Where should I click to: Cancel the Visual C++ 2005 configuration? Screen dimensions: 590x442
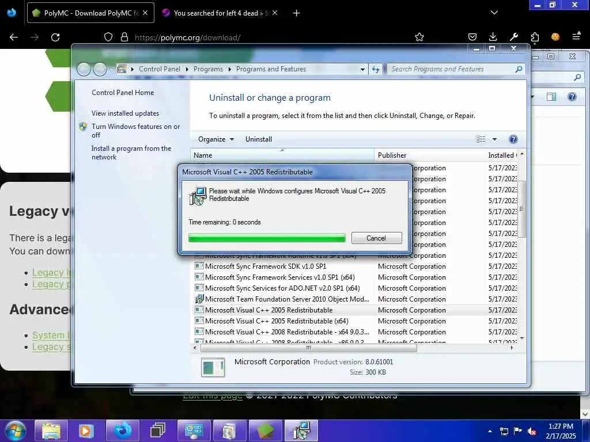click(377, 238)
